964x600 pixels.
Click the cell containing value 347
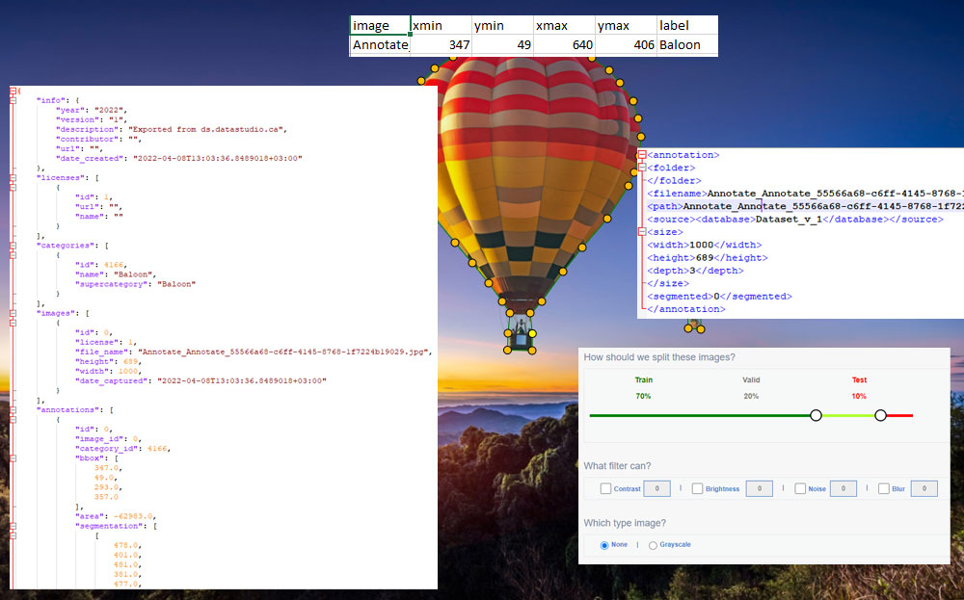tap(441, 45)
